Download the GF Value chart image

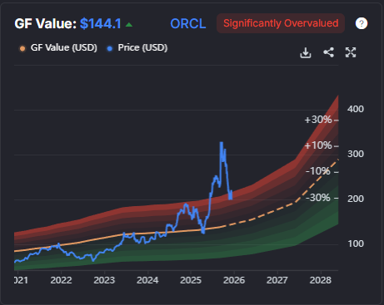(306, 52)
